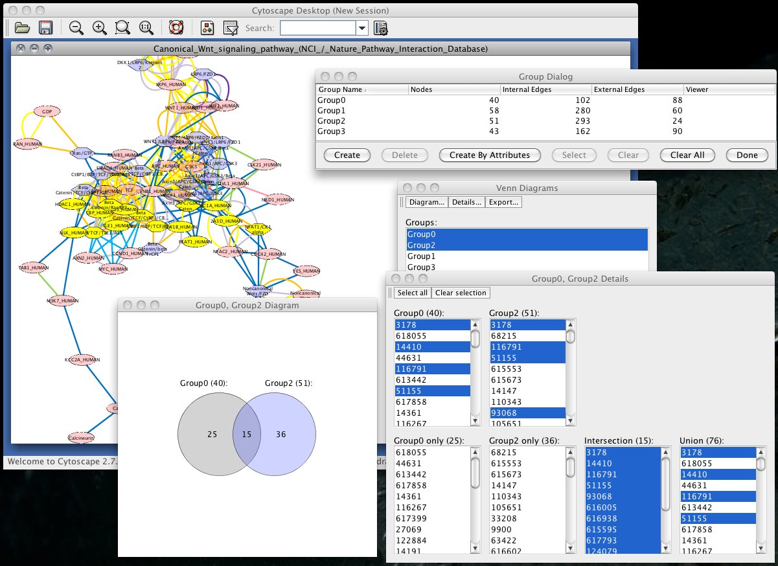Sort by the Nodes column header
The image size is (778, 566).
(454, 89)
